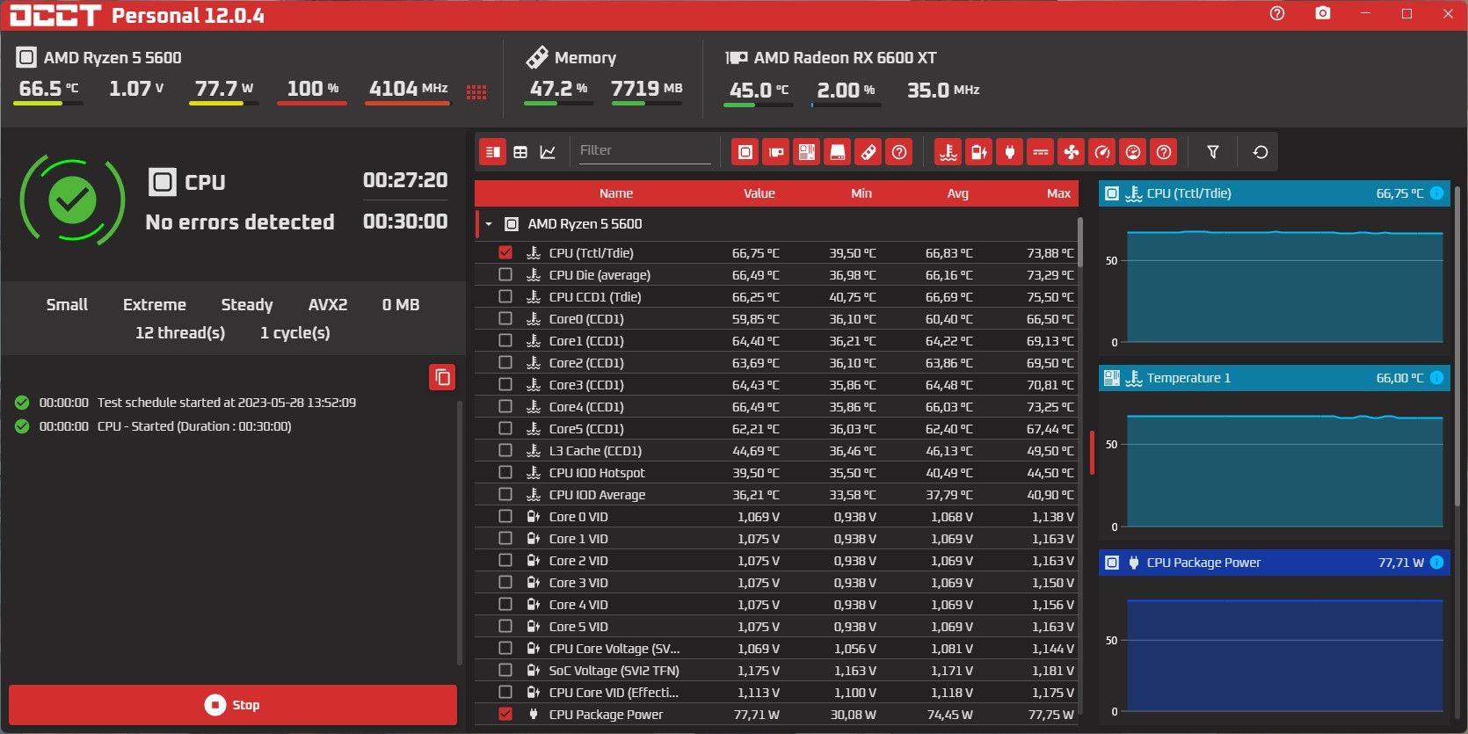Select the CPU Core VID (Effecti... row
This screenshot has width=1468, height=734.
coord(776,692)
